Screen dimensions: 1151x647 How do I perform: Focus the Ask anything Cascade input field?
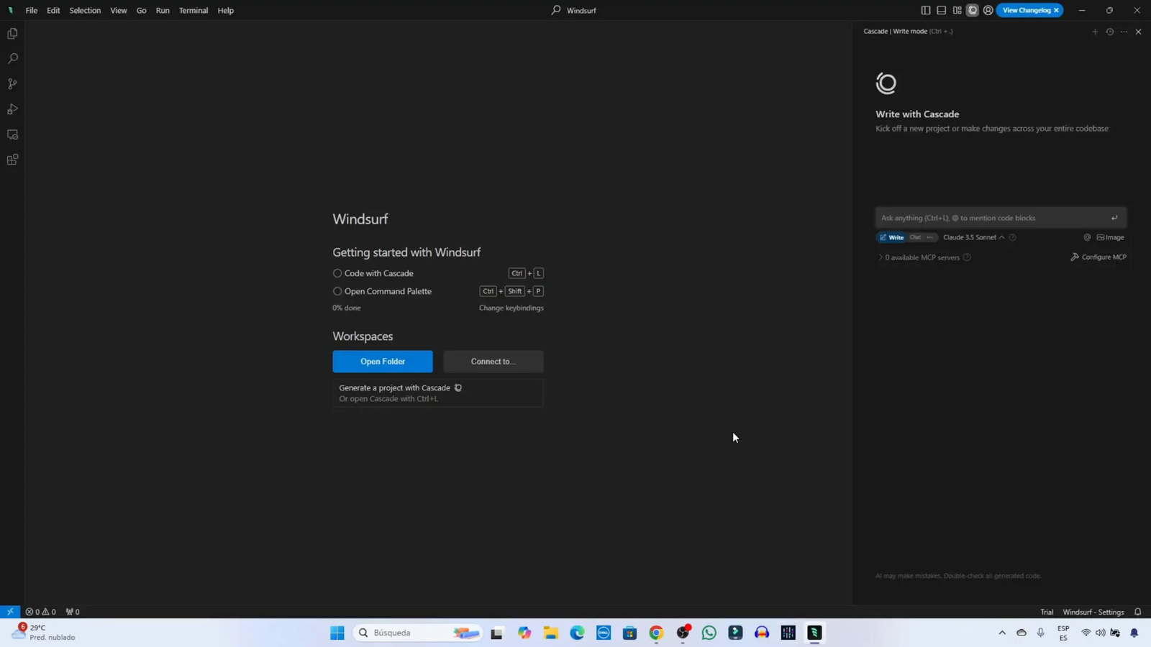coord(993,218)
